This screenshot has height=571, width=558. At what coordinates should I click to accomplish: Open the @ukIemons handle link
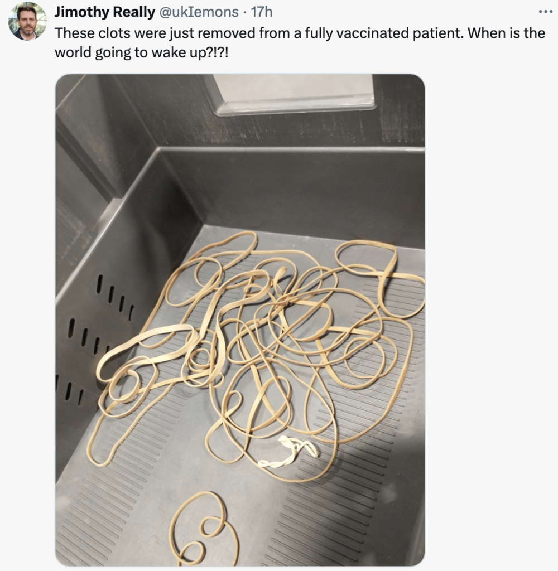coord(199,12)
